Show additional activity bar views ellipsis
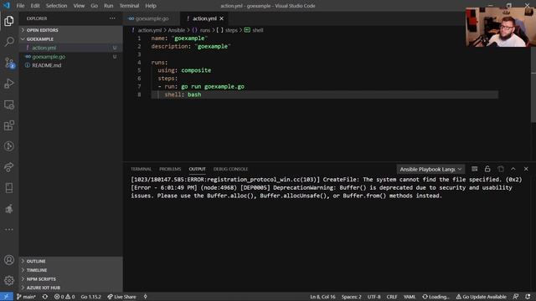The width and height of the screenshot is (536, 301). click(x=9, y=229)
